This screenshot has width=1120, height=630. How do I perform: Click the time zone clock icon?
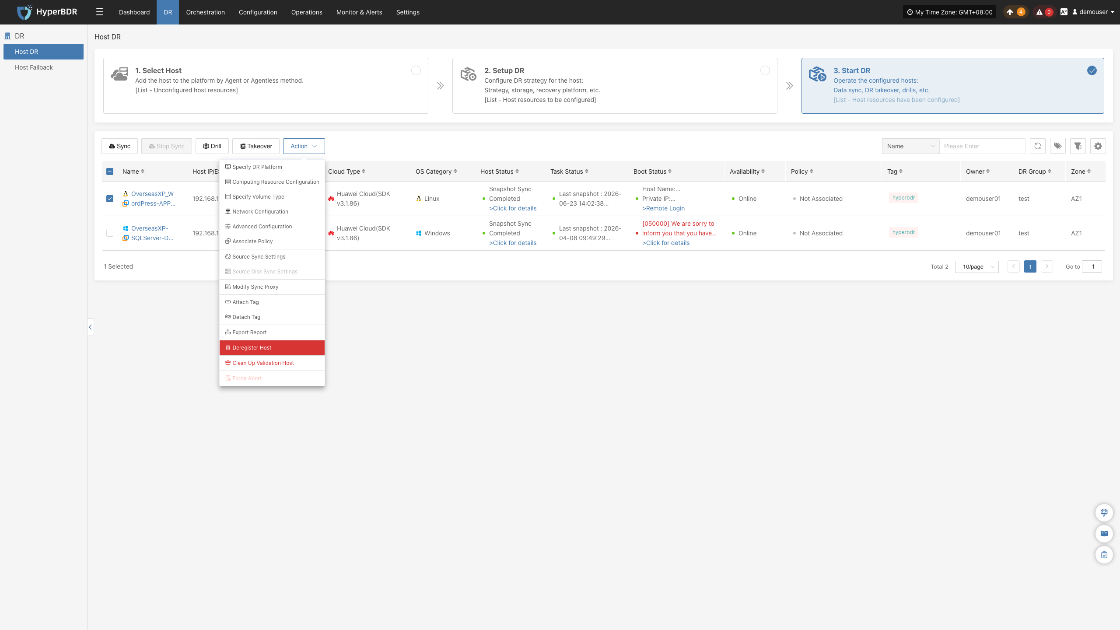pyautogui.click(x=910, y=12)
